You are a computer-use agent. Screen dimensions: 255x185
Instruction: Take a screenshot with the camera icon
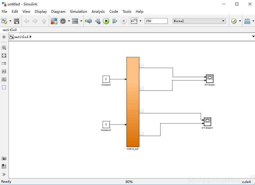tap(4, 158)
